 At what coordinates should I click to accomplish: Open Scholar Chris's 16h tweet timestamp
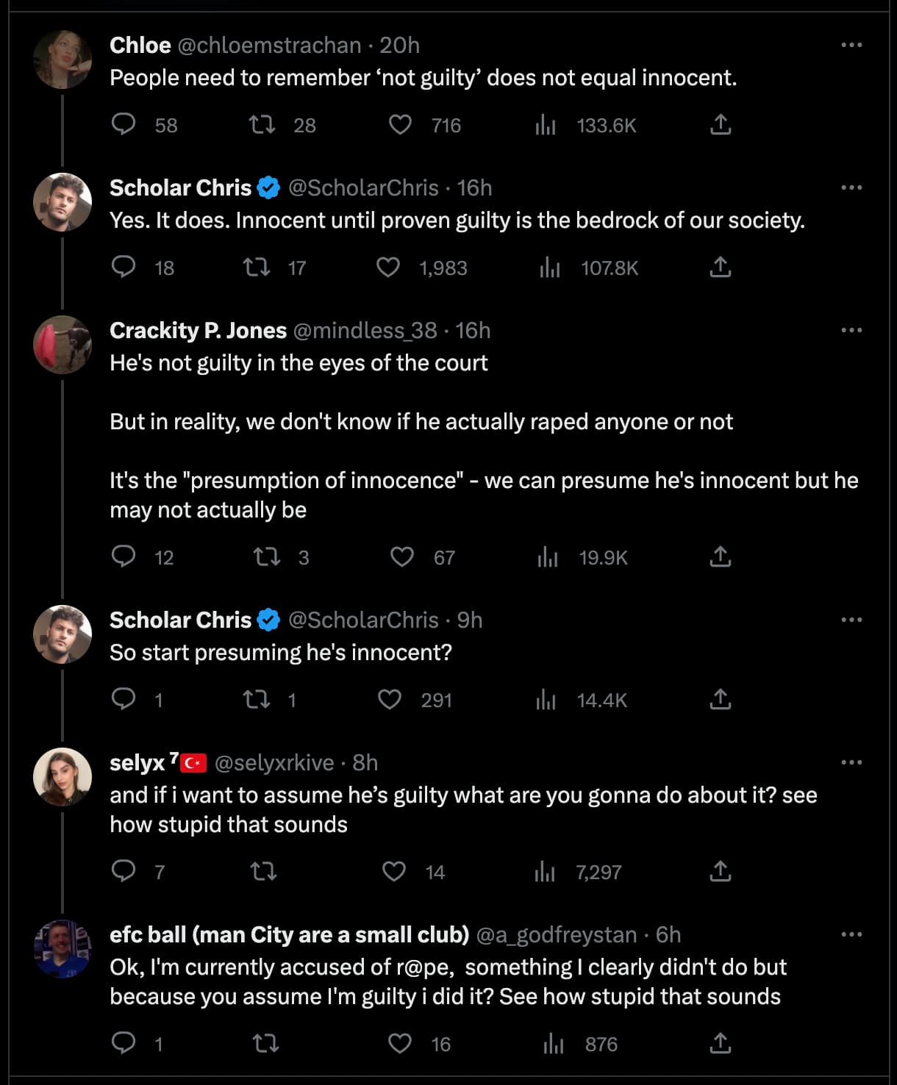[x=474, y=188]
